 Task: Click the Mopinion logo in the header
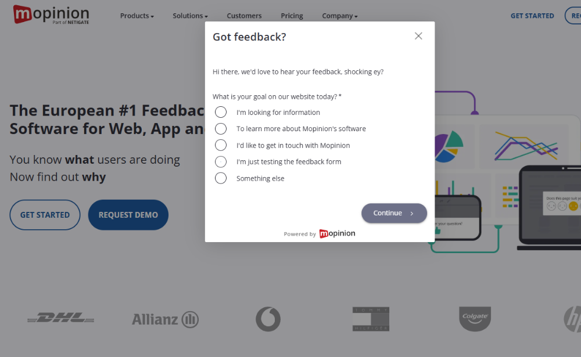point(51,14)
